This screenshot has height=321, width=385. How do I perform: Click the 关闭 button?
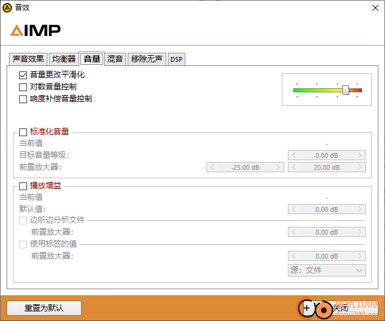click(x=341, y=308)
